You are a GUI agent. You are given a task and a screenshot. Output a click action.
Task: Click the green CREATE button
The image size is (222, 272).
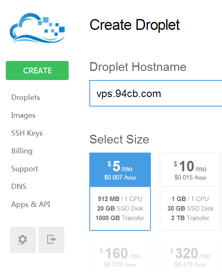click(37, 70)
